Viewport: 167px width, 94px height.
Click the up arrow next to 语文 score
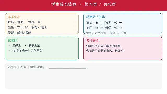[x=102, y=23]
